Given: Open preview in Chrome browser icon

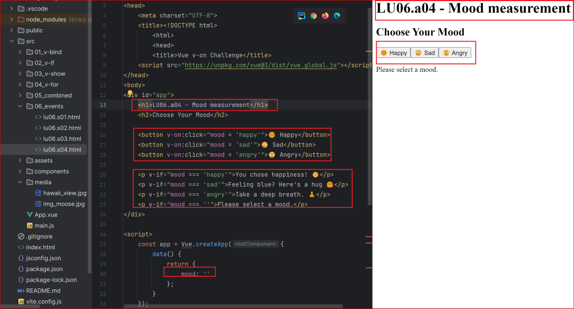Looking at the screenshot, I should coord(313,16).
